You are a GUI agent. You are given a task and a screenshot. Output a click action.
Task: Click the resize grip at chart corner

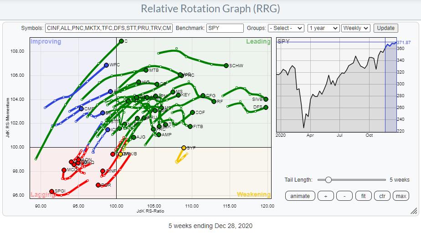pyautogui.click(x=413, y=211)
